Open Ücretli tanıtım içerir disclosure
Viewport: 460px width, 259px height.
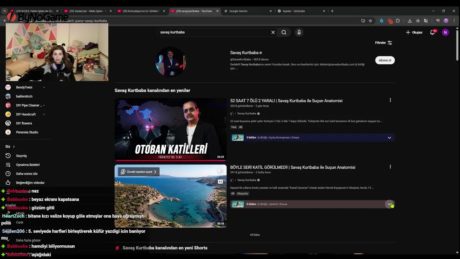138,172
